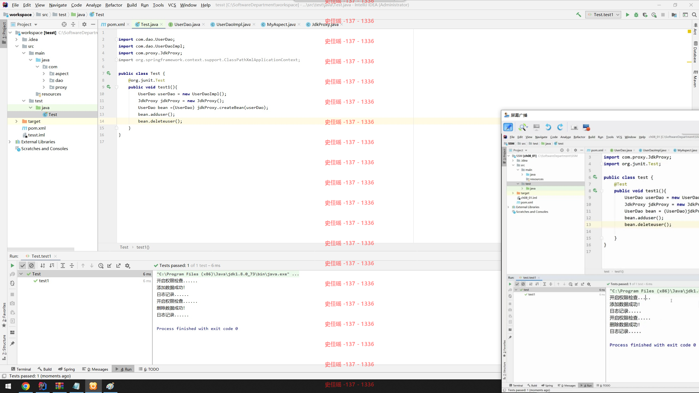
Task: Expand External Libraries
Action: [10, 142]
